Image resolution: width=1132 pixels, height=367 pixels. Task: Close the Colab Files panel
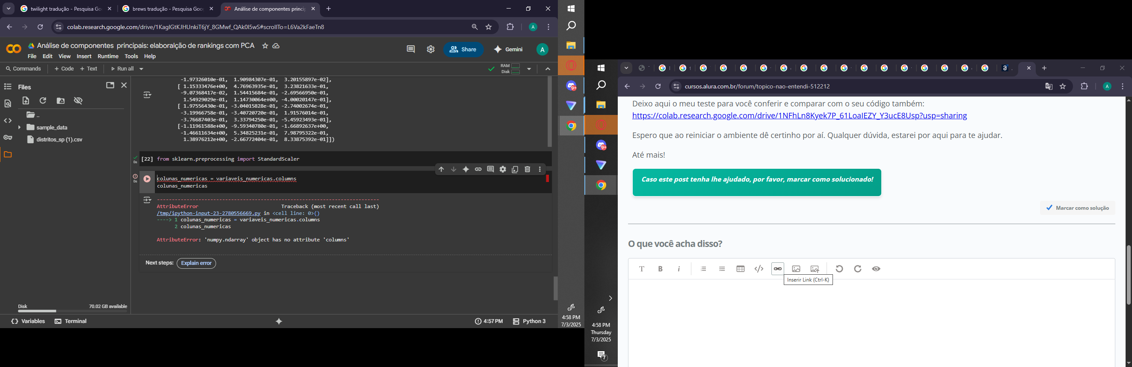[x=124, y=85]
